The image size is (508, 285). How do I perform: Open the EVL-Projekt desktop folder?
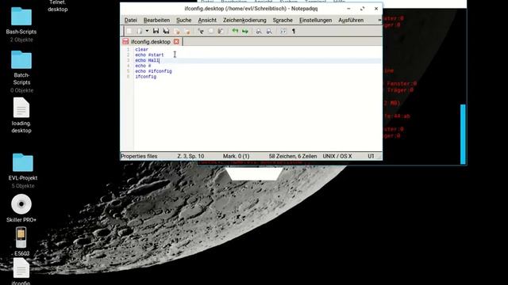(23, 162)
